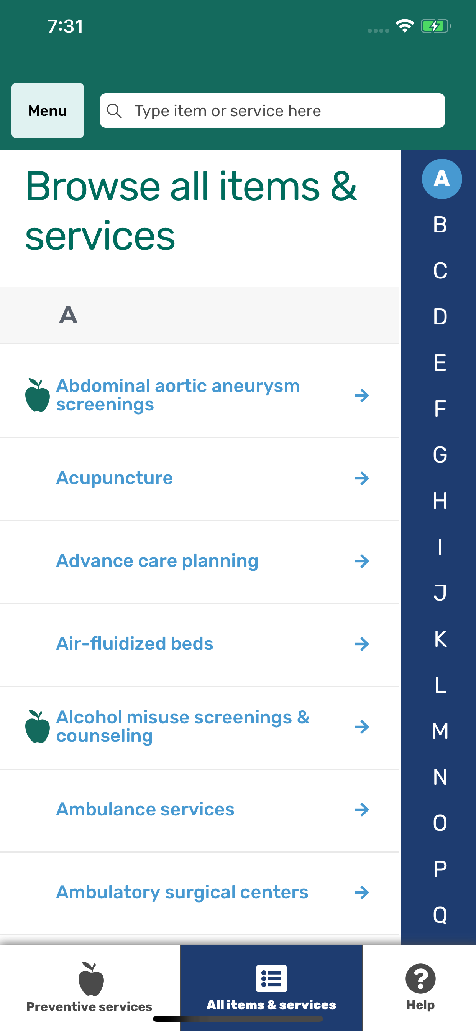Open the Help question mark icon

pos(420,978)
